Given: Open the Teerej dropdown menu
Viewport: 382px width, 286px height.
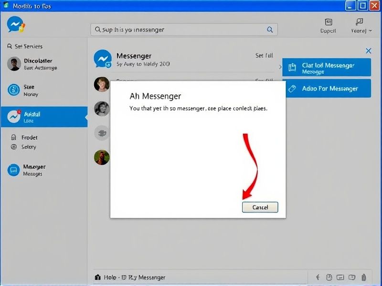Looking at the screenshot, I should click(361, 26).
